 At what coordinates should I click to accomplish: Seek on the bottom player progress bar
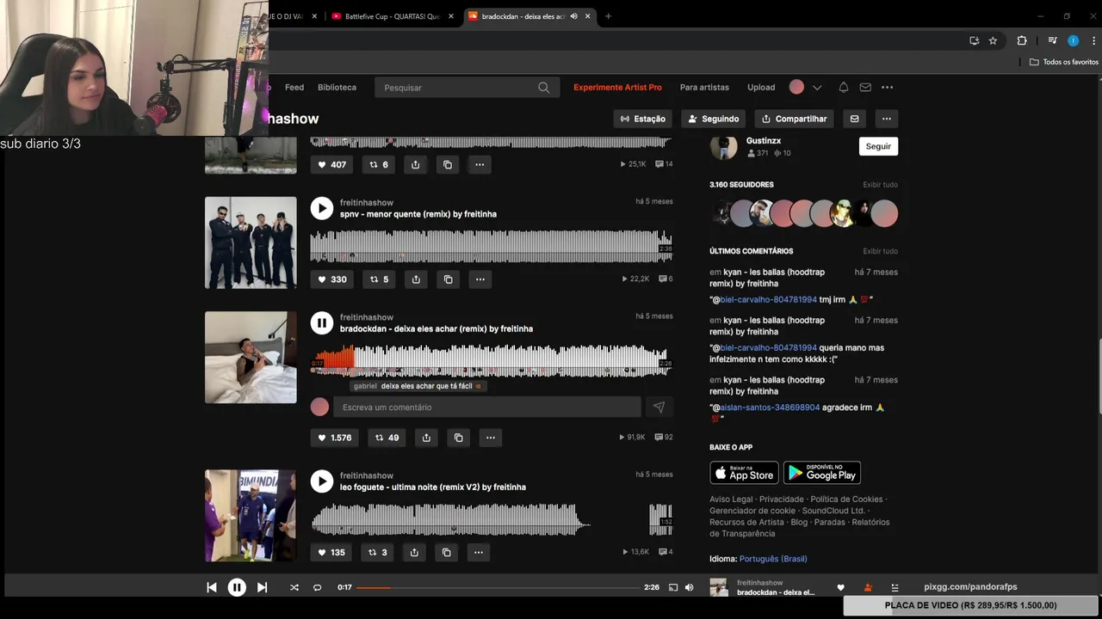tap(498, 587)
